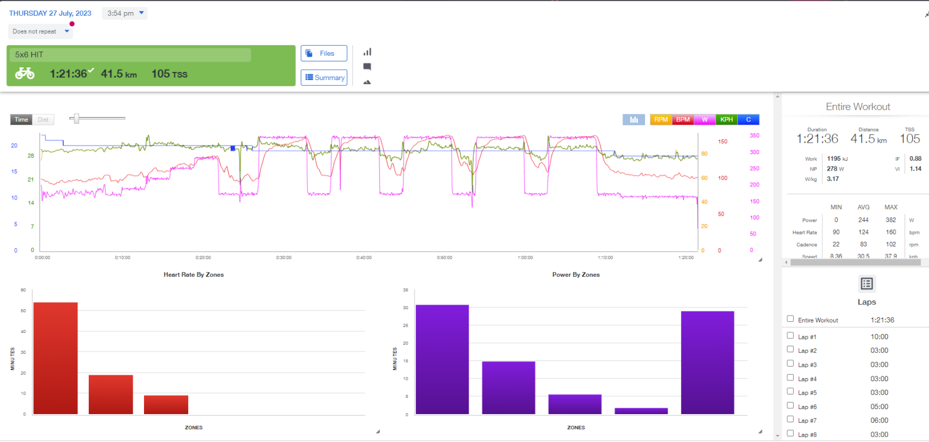Check the Entire Workout checkbox

click(790, 318)
